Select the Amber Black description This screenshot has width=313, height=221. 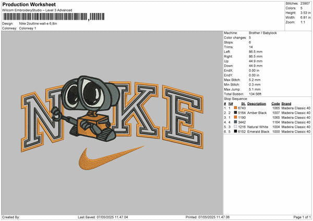pyautogui.click(x=257, y=113)
